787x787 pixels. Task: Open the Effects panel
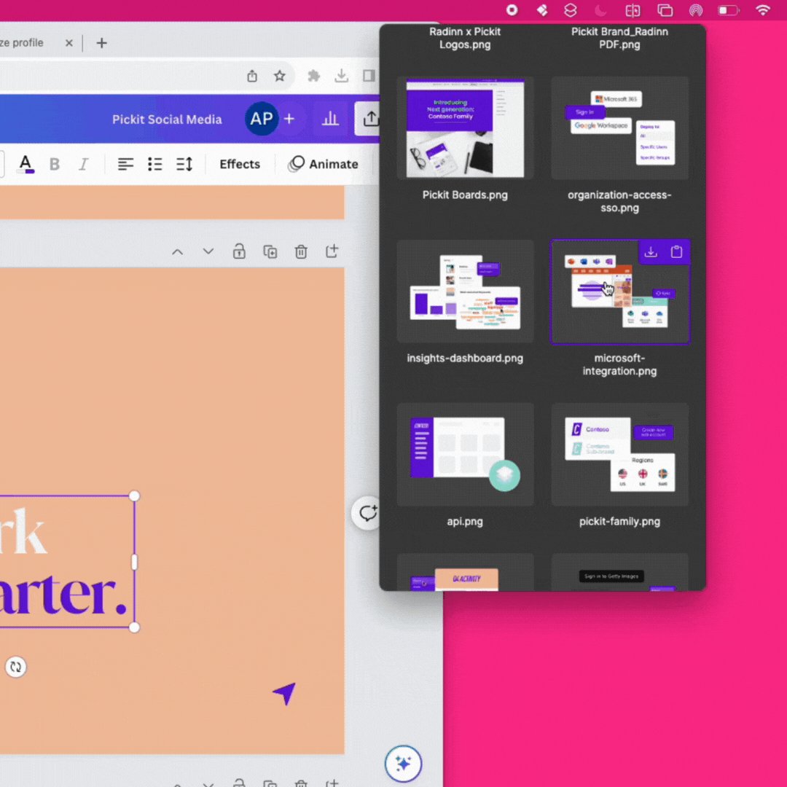click(x=240, y=164)
